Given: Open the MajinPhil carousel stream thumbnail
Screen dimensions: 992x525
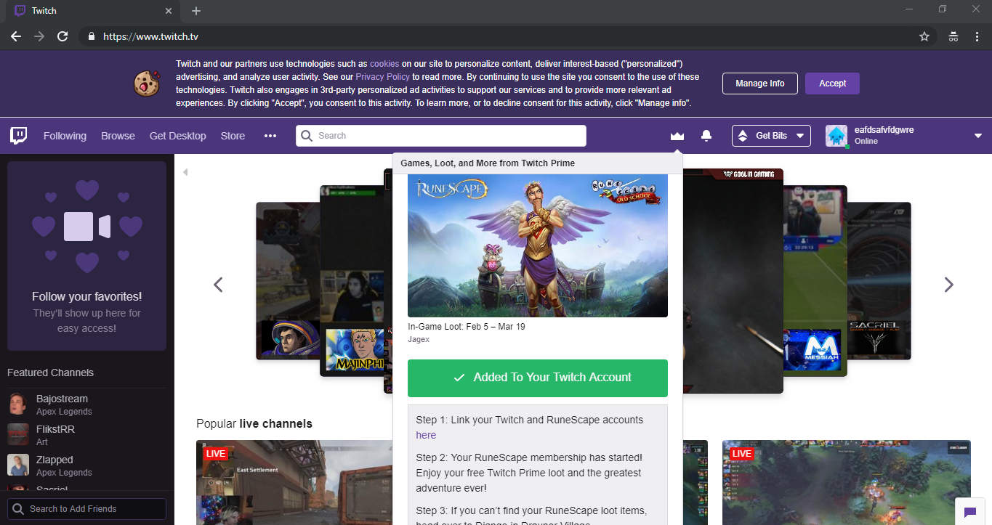Looking at the screenshot, I should pyautogui.click(x=351, y=280).
